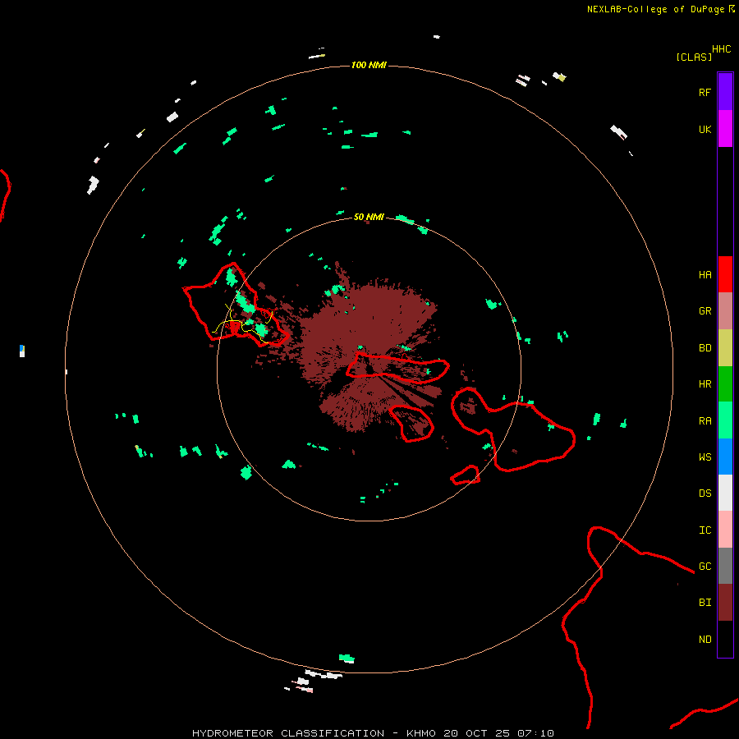Click the 100 NMI range ring label
739x739 pixels.
point(369,65)
